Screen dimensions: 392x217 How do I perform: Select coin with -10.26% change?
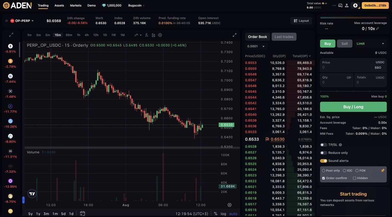point(10,121)
